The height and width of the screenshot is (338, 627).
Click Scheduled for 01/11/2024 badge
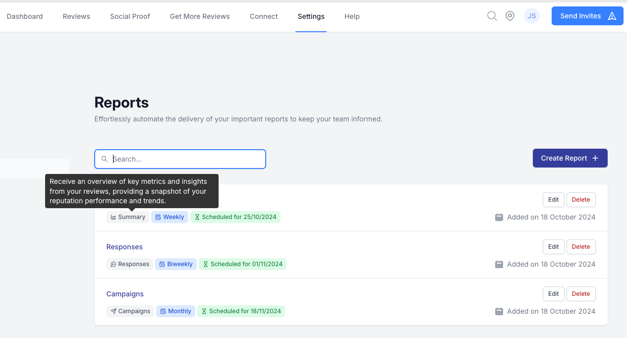(x=242, y=264)
